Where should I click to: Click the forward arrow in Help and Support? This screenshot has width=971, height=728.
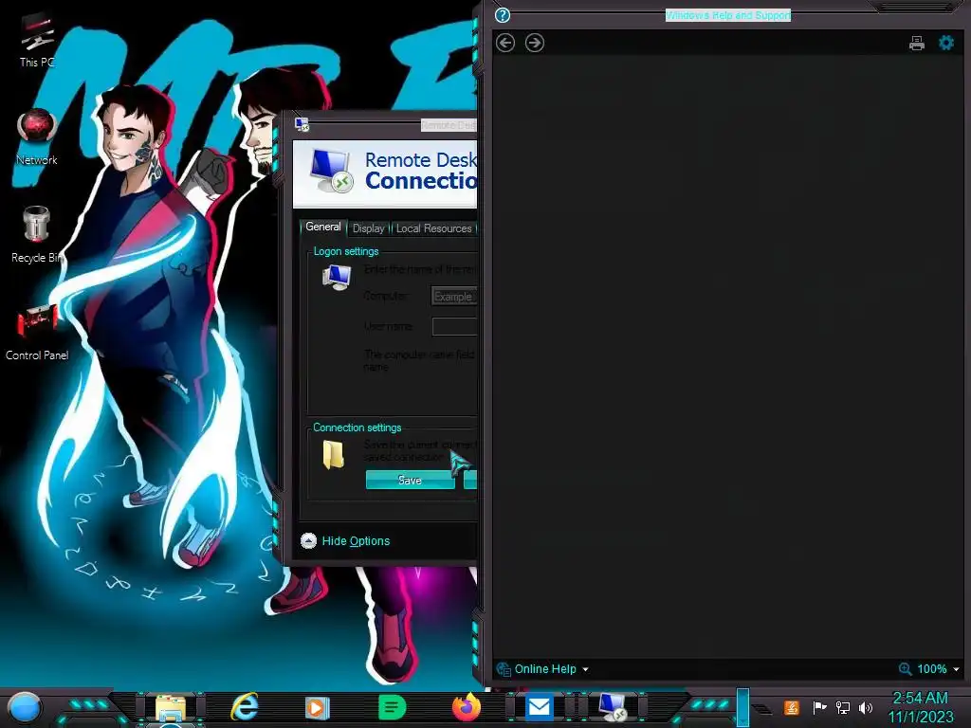click(x=535, y=43)
